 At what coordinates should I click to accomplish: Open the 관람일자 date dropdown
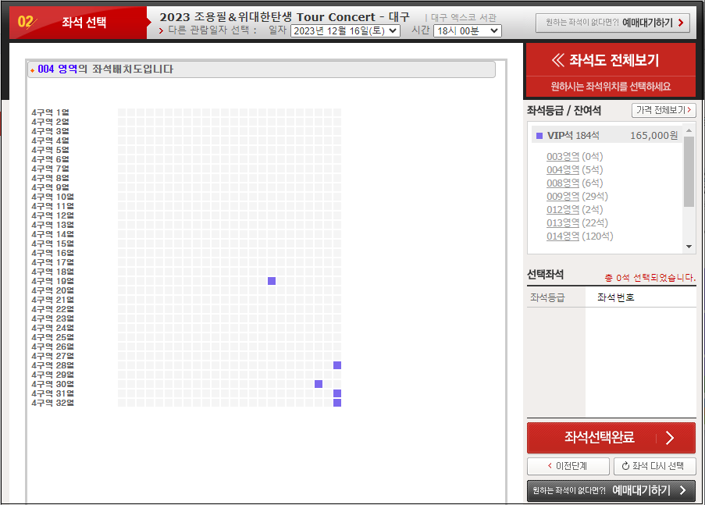344,30
